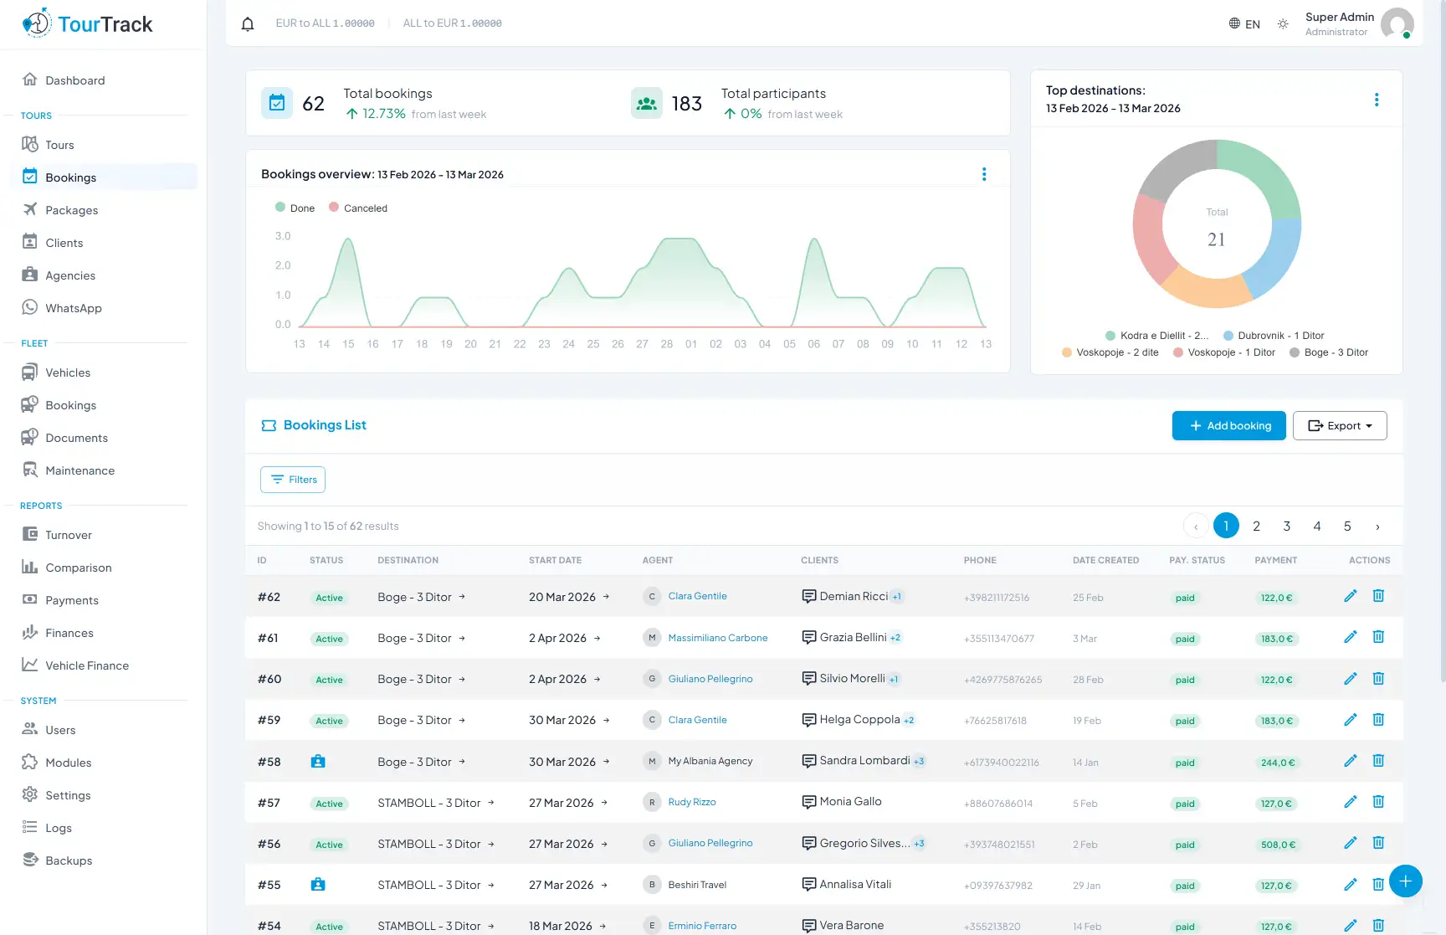Toggle the Done legend in Bookings overview

(x=294, y=207)
